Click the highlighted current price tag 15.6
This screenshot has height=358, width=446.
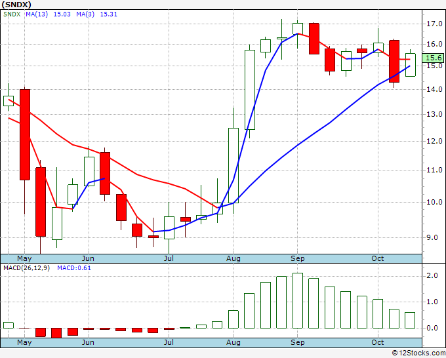click(x=433, y=58)
